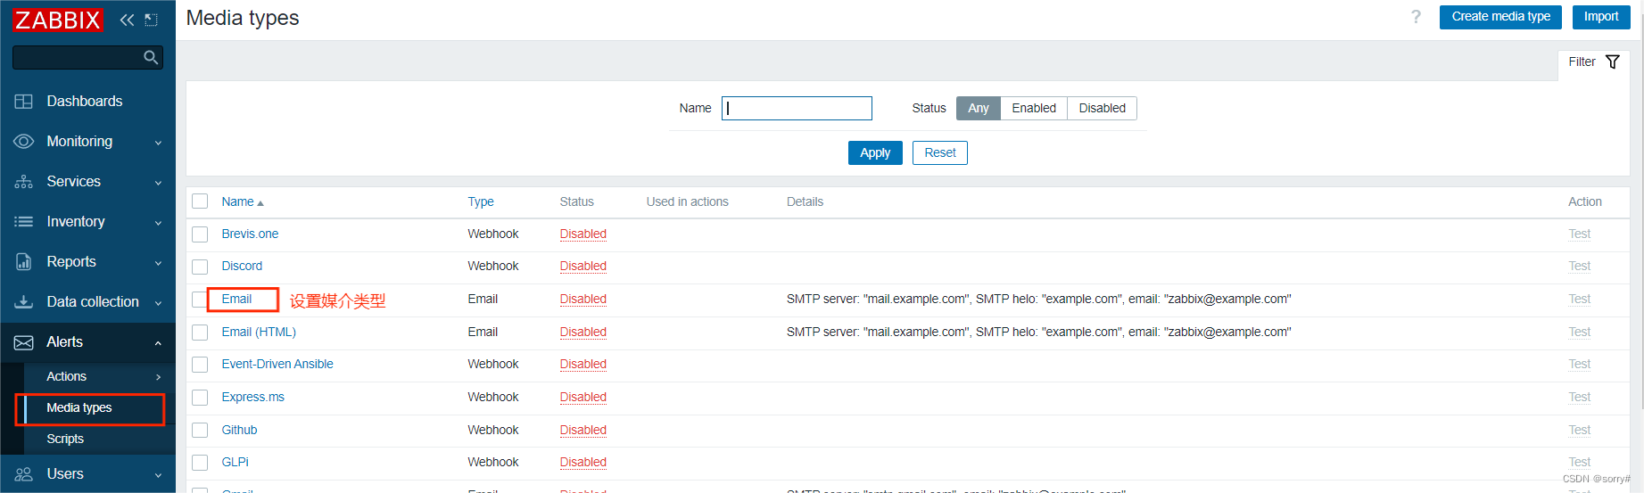Select the Any status filter

[x=979, y=108]
